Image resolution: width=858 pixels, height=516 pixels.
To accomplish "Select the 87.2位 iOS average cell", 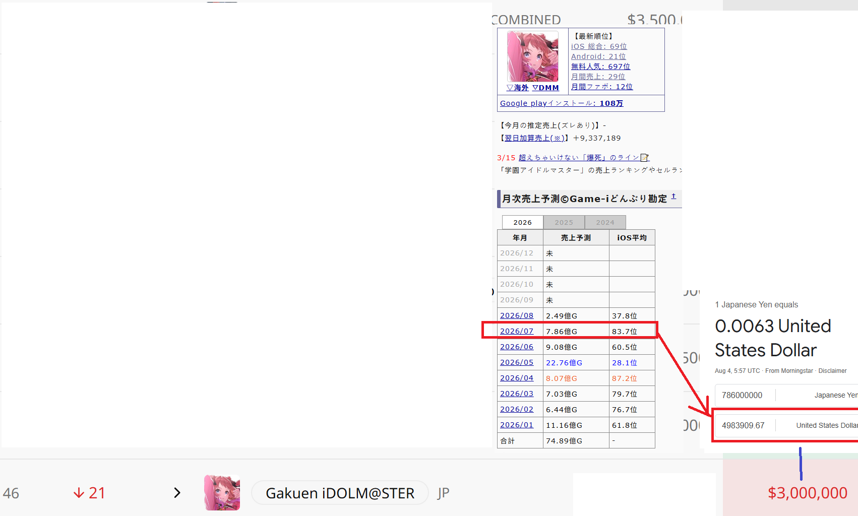I will tap(632, 378).
